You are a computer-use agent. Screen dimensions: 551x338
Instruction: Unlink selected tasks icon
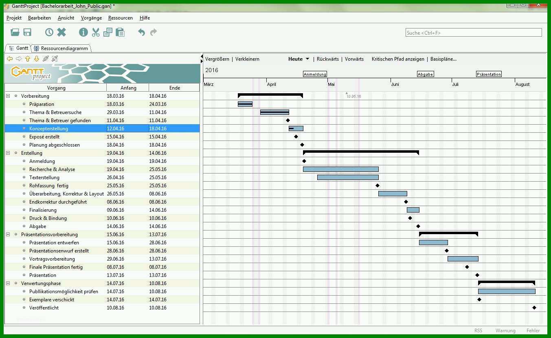55,59
